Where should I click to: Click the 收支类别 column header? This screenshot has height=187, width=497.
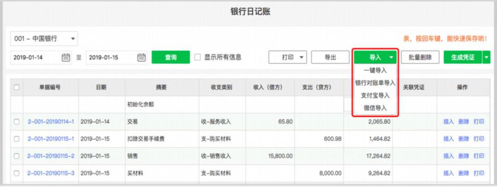point(221,87)
